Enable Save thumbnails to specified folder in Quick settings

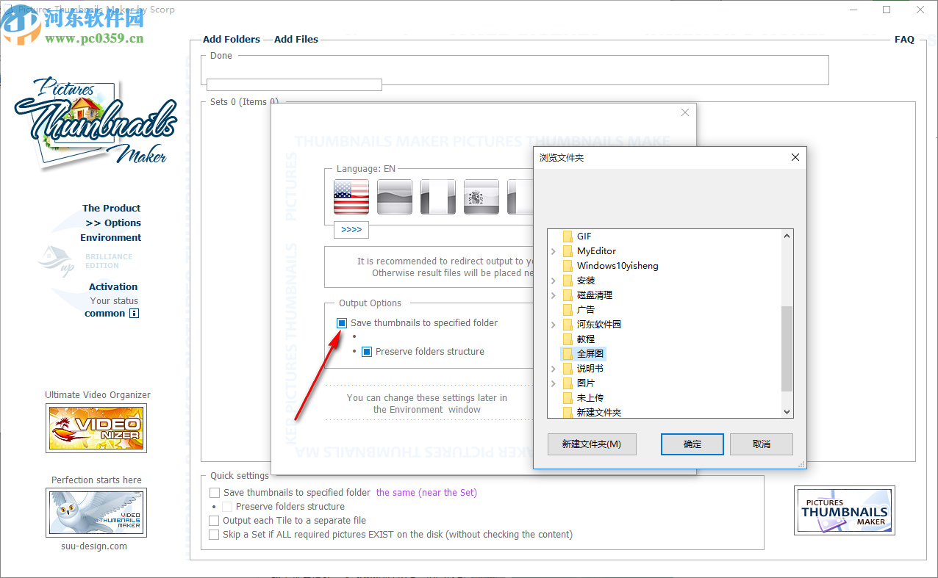[x=215, y=493]
